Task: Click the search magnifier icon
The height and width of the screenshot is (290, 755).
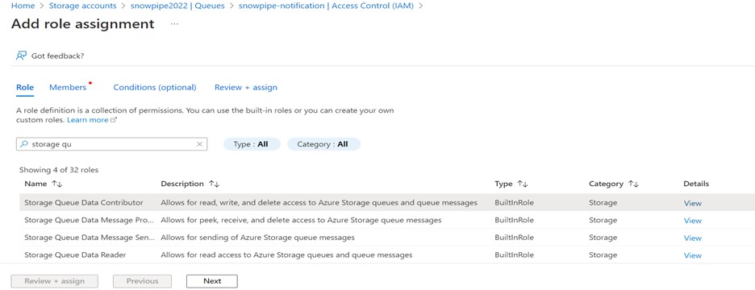Action: pyautogui.click(x=24, y=144)
